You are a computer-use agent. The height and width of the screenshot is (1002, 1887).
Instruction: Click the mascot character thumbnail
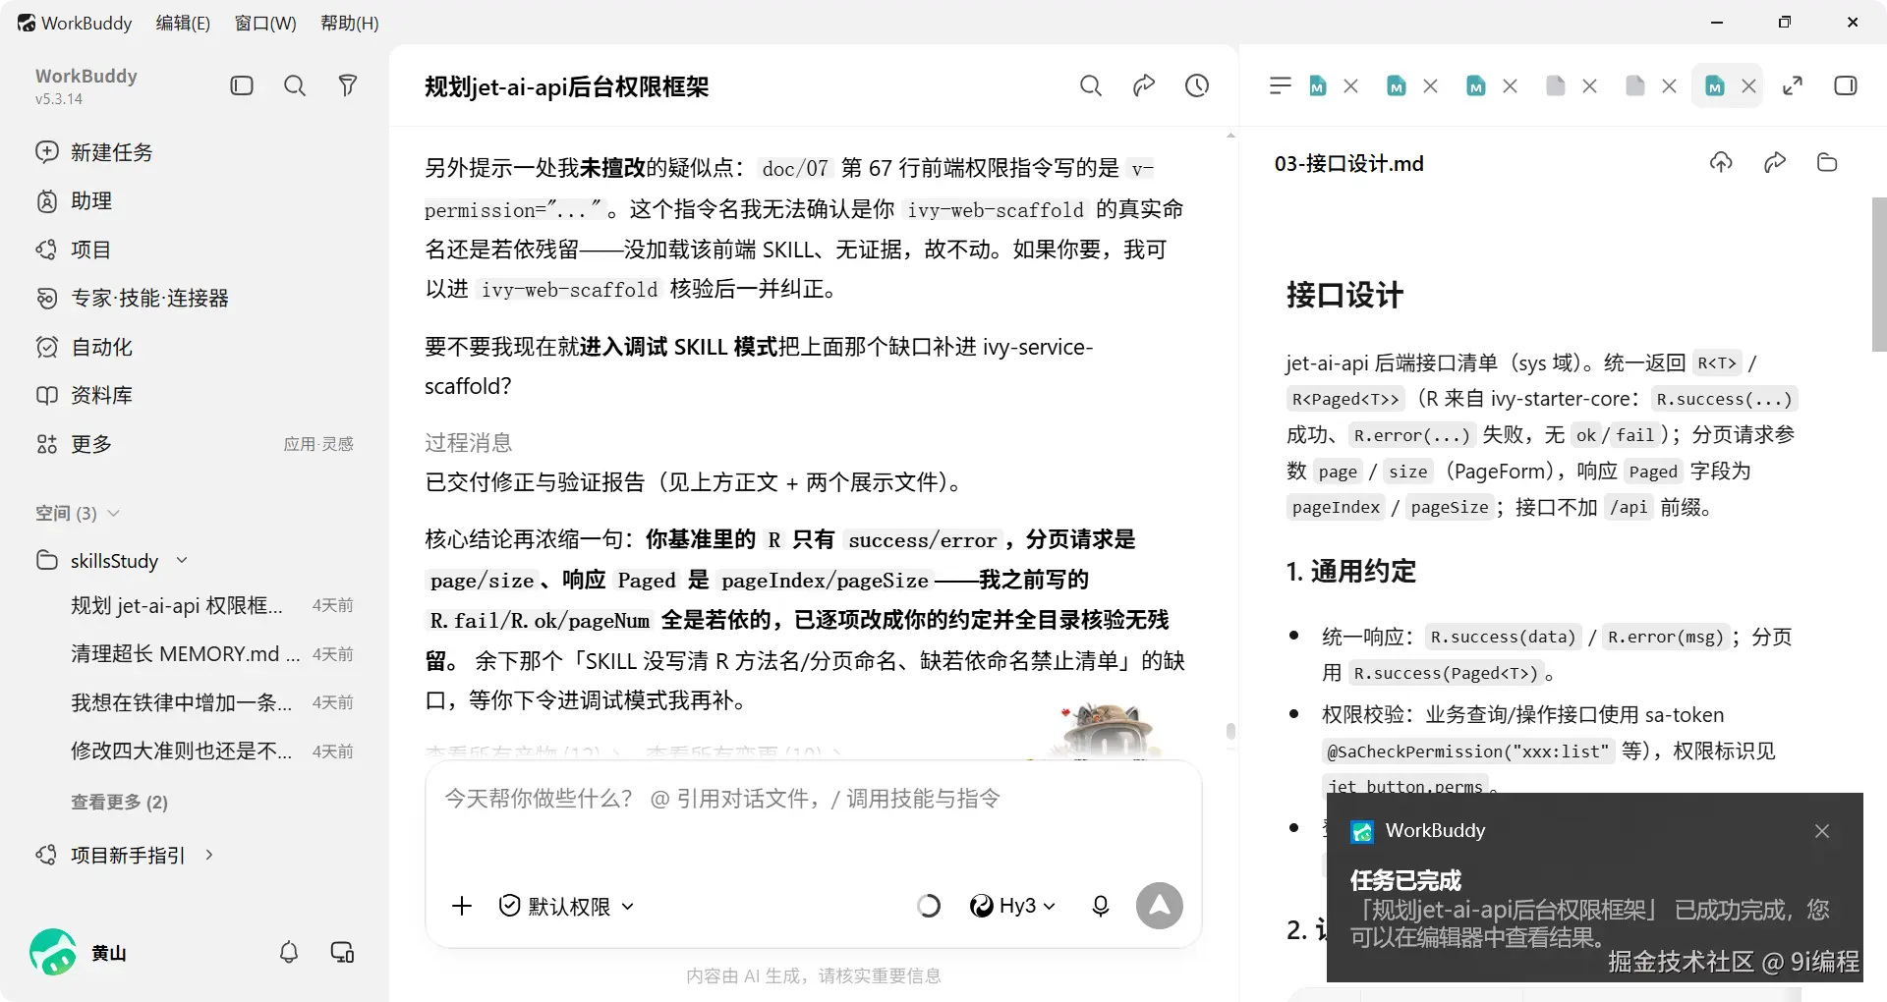(x=1108, y=731)
